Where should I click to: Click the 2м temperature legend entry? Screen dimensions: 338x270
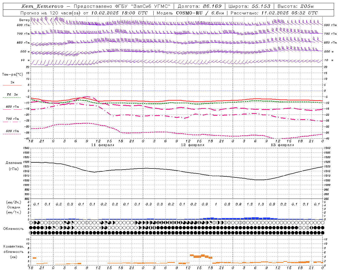tap(12, 83)
